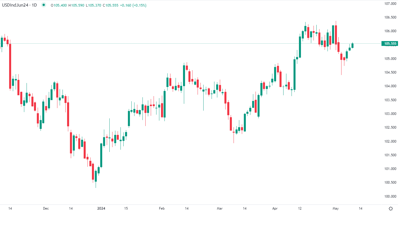The width and height of the screenshot is (408, 225).
Task: Click the 100.000 price axis label
Action: tap(390, 196)
